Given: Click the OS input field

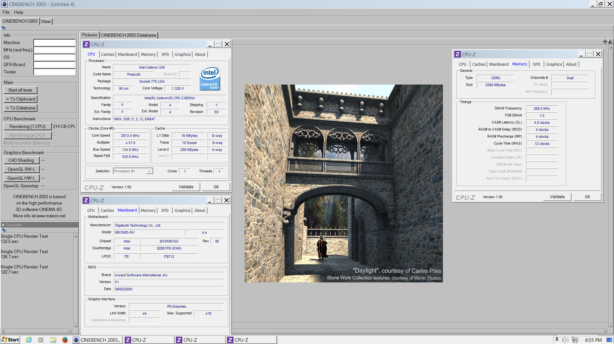Looking at the screenshot, I should (54, 57).
